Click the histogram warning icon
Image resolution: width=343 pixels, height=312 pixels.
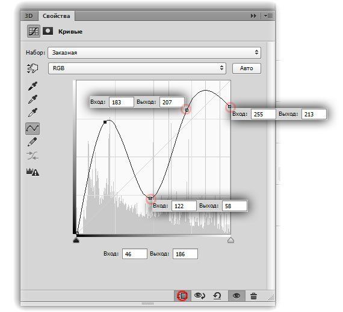(x=32, y=172)
